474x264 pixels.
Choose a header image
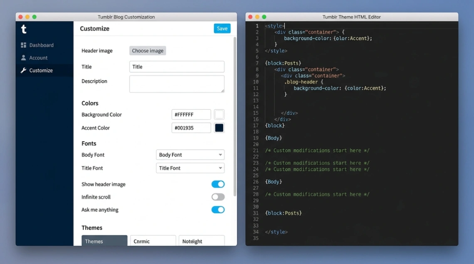148,50
